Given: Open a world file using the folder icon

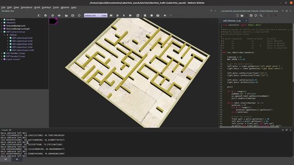Looking at the screenshot, I should point(66,16).
